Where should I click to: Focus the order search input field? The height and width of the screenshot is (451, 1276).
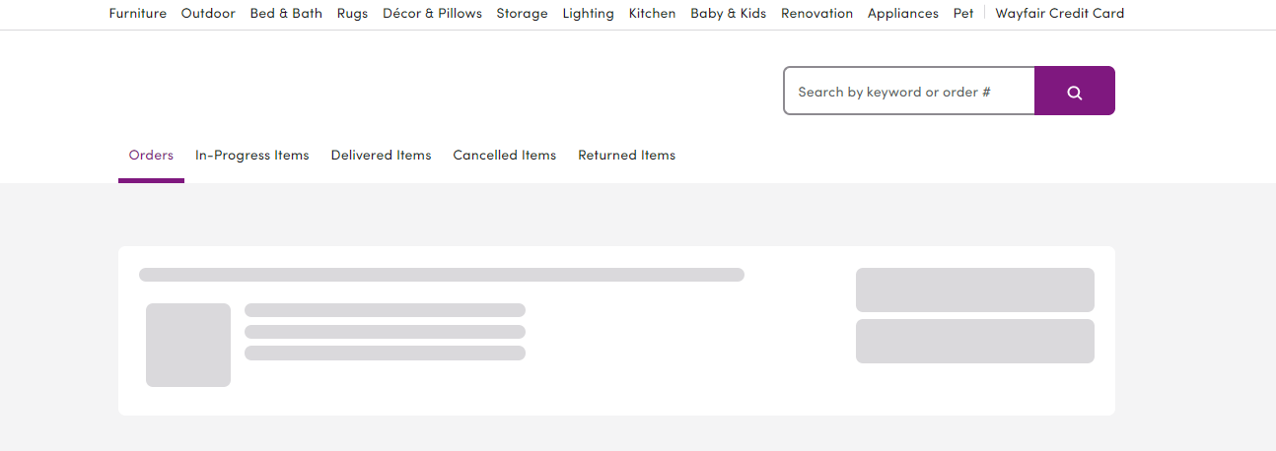(909, 91)
